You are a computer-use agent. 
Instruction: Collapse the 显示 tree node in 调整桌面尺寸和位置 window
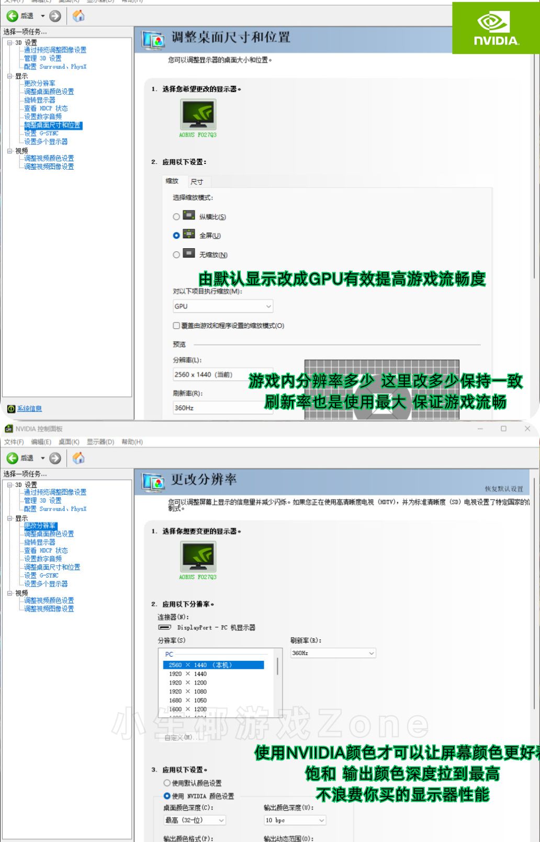tap(9, 76)
